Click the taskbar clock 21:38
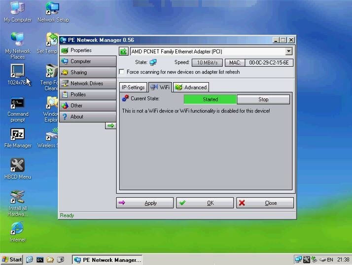This screenshot has width=352, height=265. point(343,260)
